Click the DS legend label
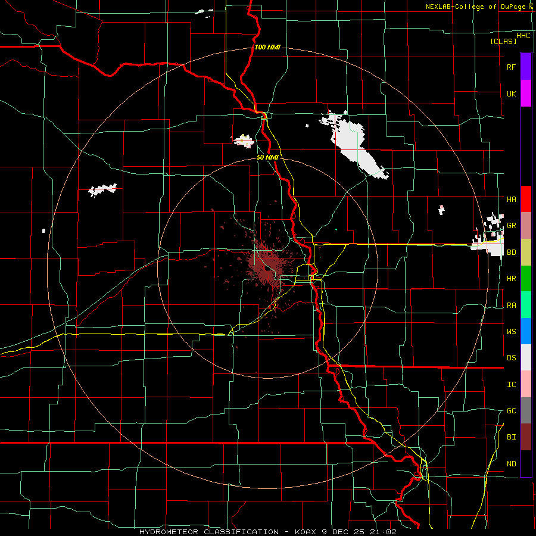536x536 pixels. coord(511,358)
